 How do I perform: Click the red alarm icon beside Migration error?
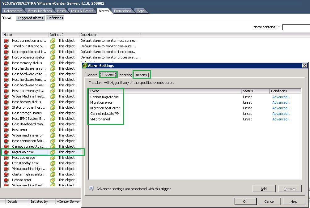[6, 152]
